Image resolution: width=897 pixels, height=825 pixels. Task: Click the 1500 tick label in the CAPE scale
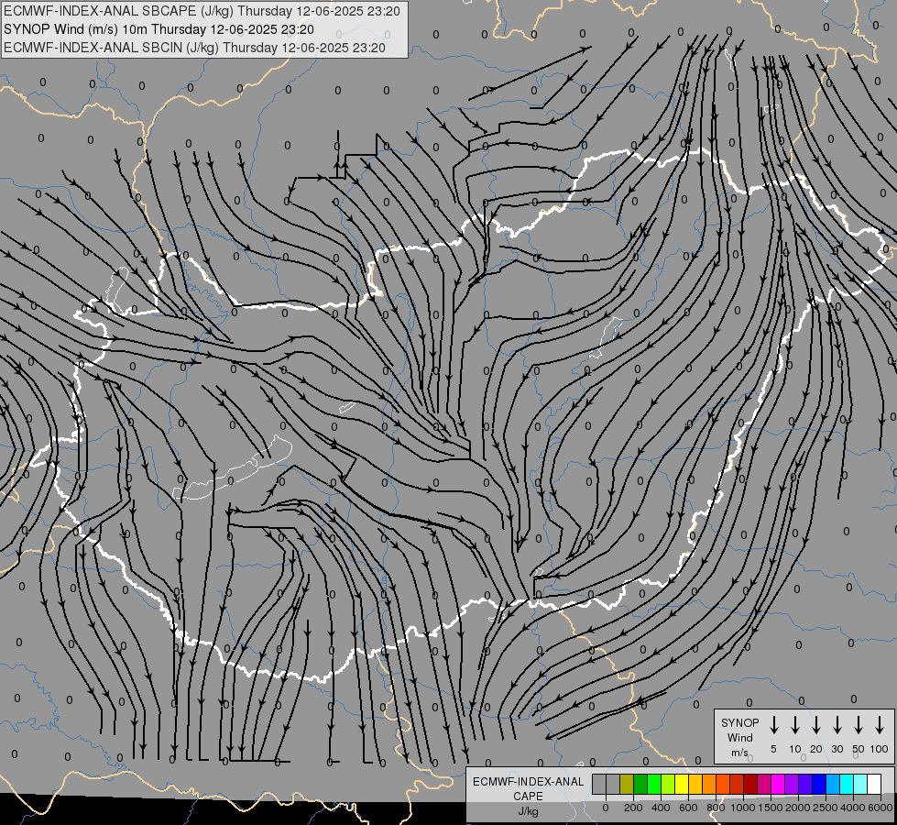(x=771, y=808)
